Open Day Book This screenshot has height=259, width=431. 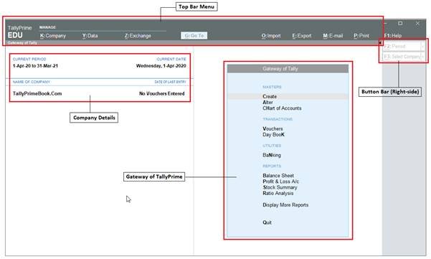click(273, 135)
